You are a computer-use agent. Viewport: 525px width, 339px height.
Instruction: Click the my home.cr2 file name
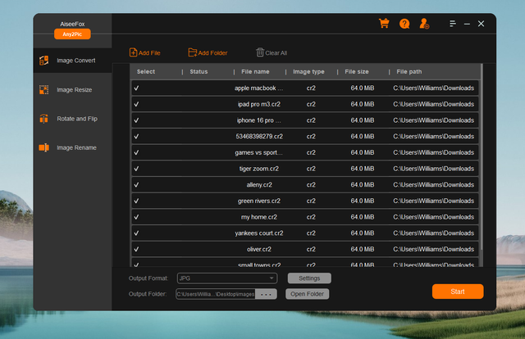click(x=259, y=217)
